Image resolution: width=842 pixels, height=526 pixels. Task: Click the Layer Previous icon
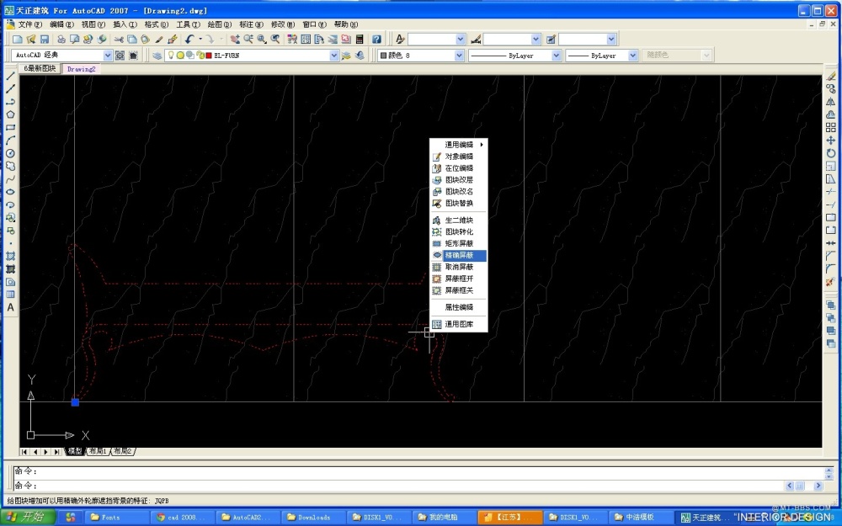360,56
